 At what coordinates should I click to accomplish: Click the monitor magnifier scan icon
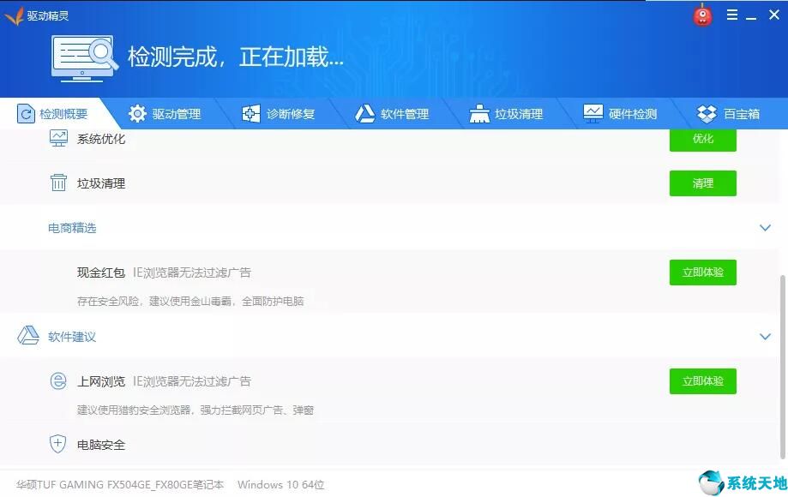[x=84, y=58]
